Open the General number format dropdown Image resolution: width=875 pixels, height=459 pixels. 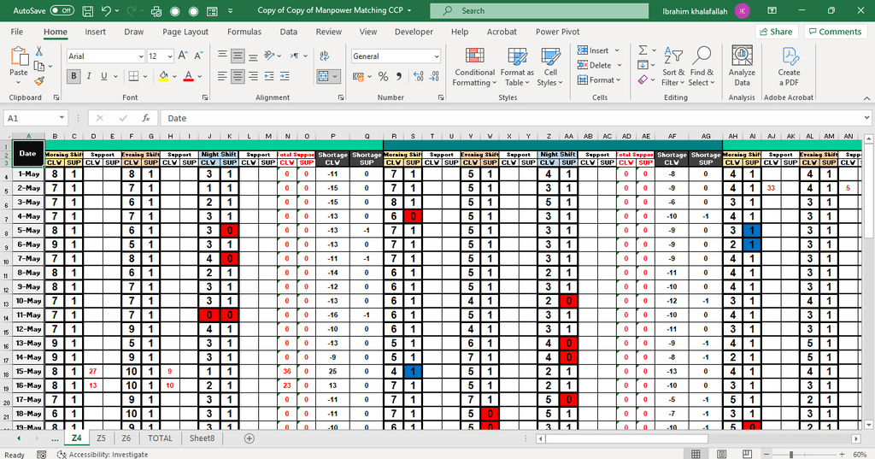(x=436, y=56)
